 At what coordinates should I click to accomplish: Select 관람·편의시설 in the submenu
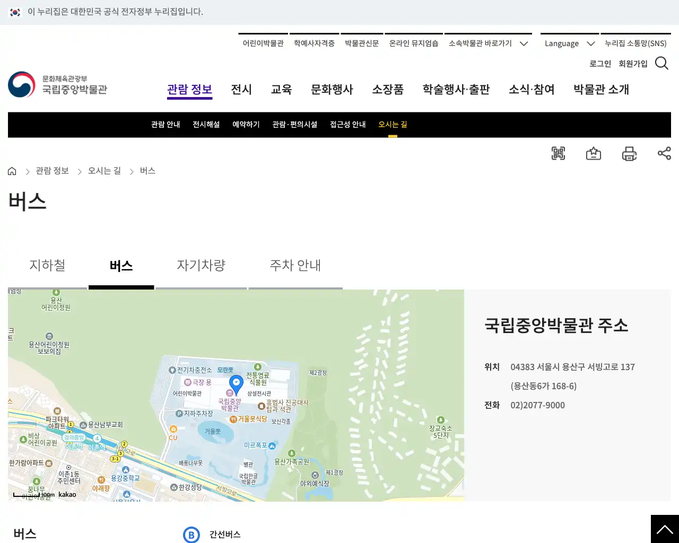[294, 125]
